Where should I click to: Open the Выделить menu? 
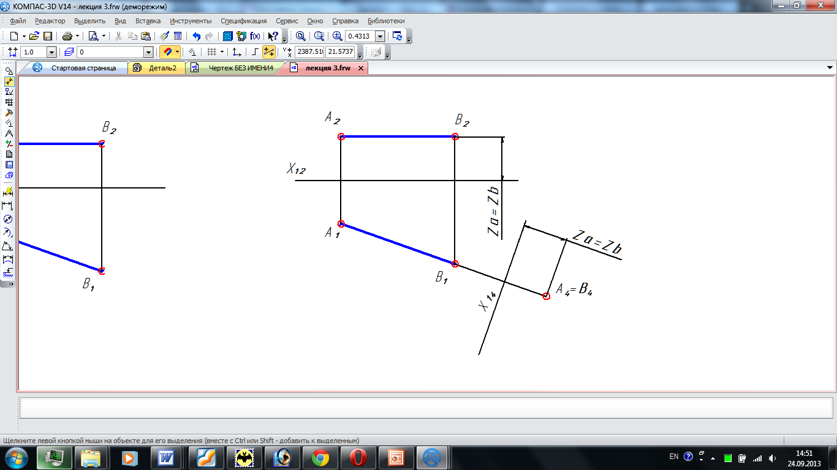[90, 21]
